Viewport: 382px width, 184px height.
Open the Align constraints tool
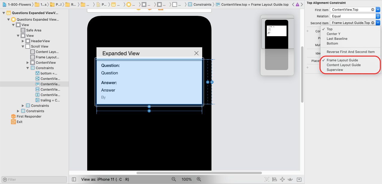(x=274, y=179)
